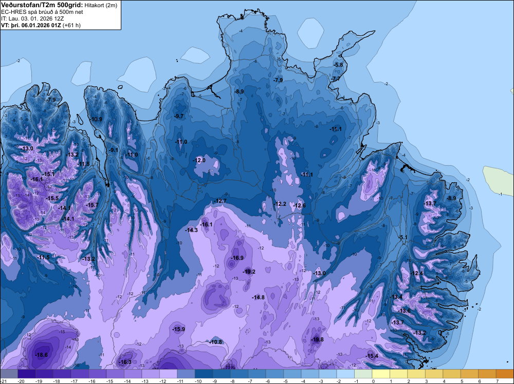Click the -10 legend color swatch
Screen dimensions: 514x384
pos(204,374)
